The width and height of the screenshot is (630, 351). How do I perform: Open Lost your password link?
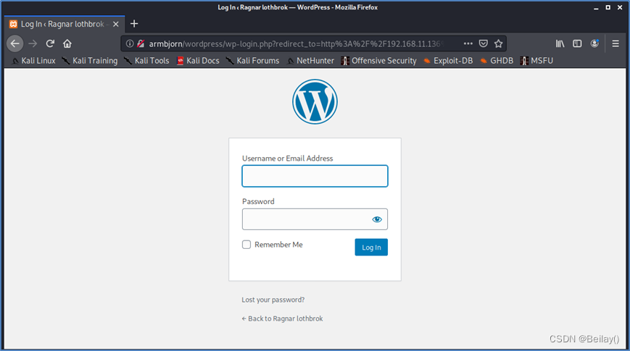coord(273,300)
